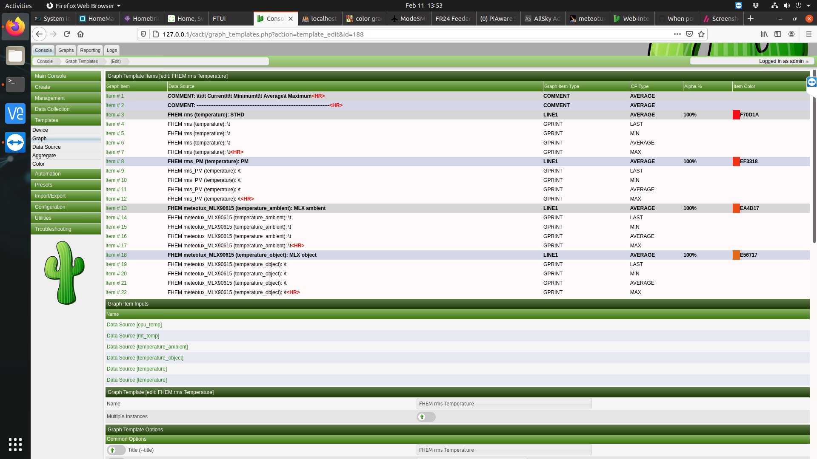Click the Main Console sidebar item
This screenshot has width=817, height=459.
click(x=66, y=76)
